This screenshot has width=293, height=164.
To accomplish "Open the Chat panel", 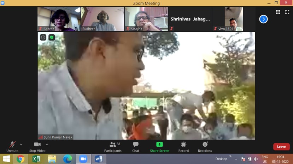I will point(135,147).
